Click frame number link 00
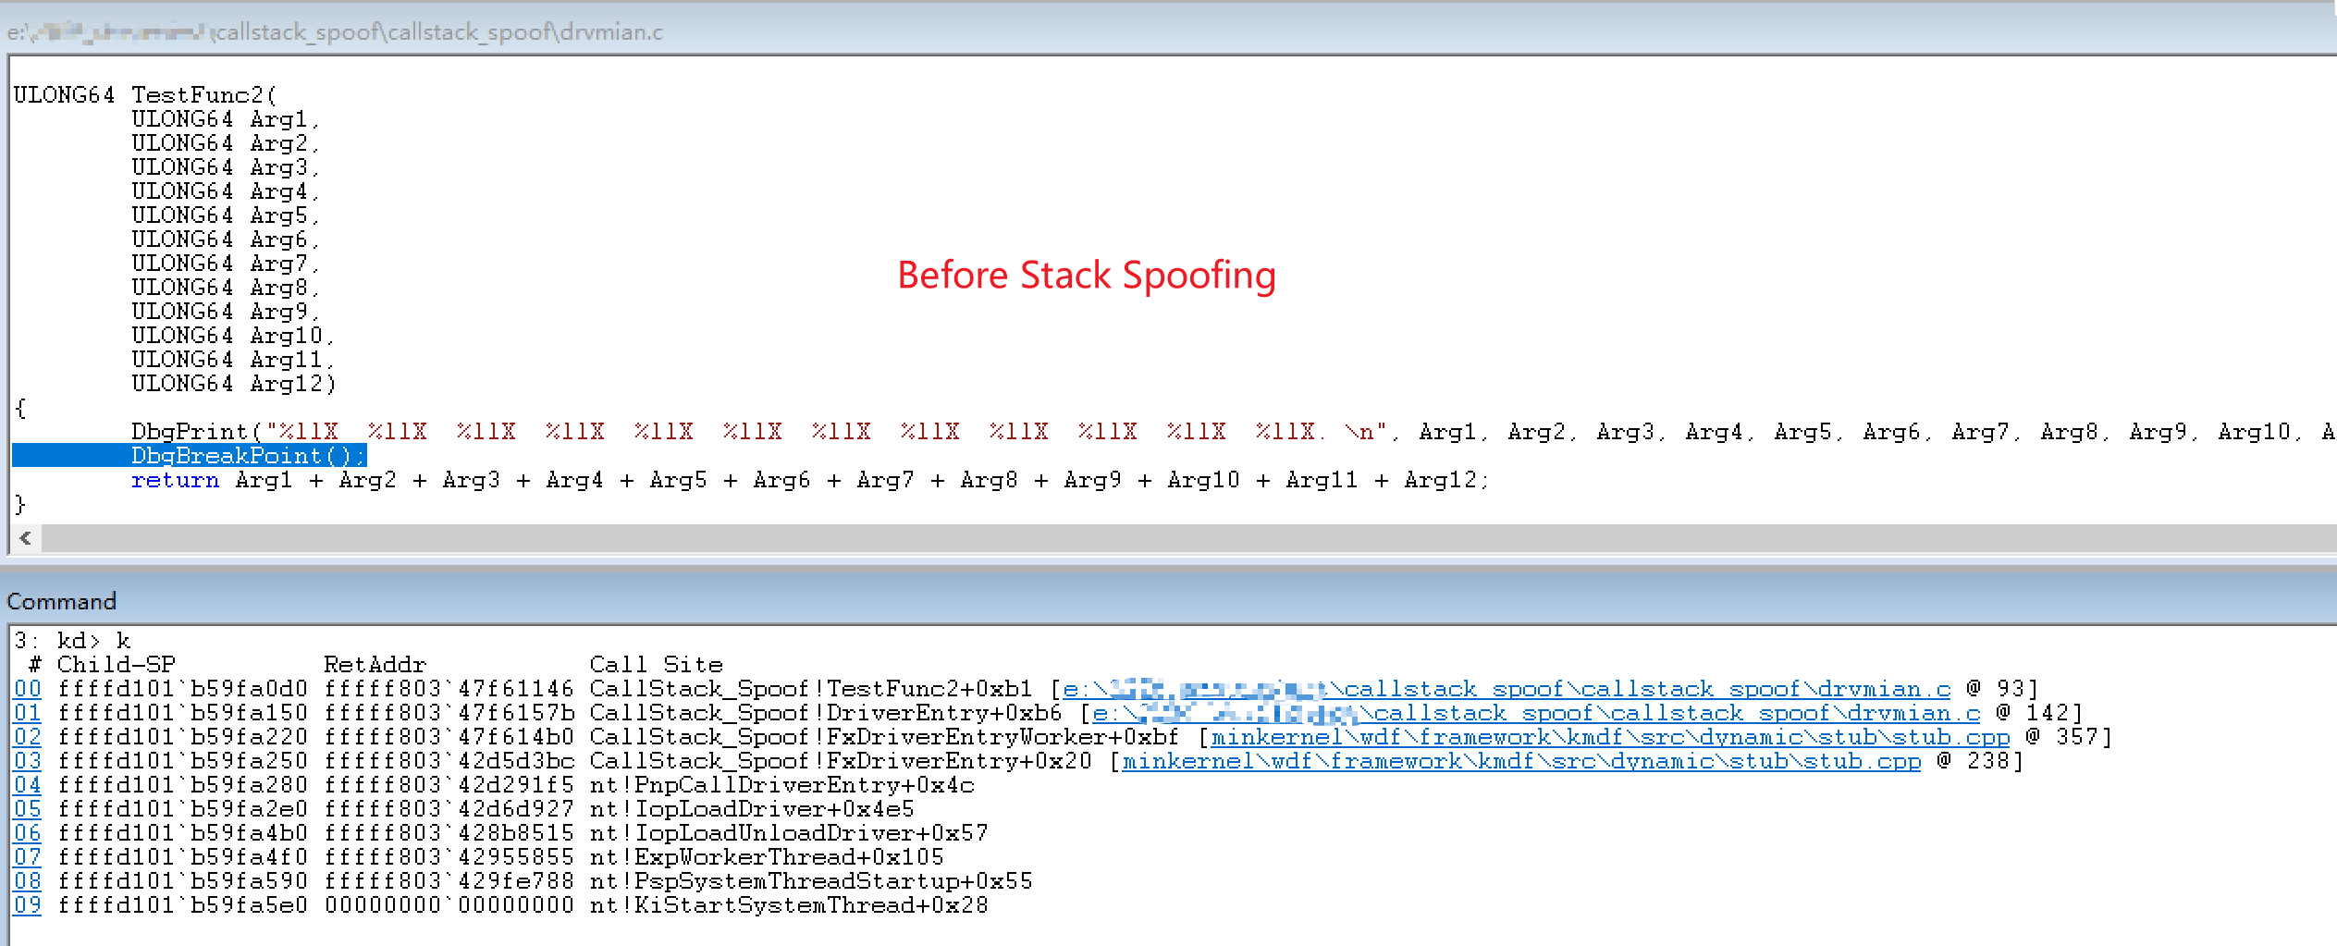Screen dimensions: 2337x946 (x=28, y=689)
